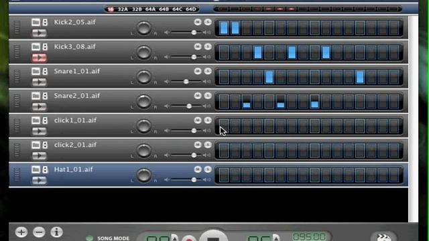This screenshot has height=241, width=429.
Task: Preview play the click2_01.aif sample
Action: 39,156
